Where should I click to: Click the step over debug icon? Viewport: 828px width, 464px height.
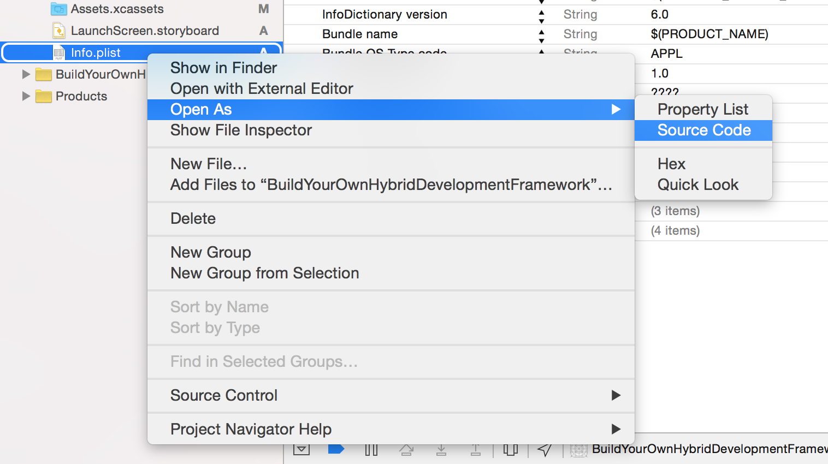click(406, 449)
